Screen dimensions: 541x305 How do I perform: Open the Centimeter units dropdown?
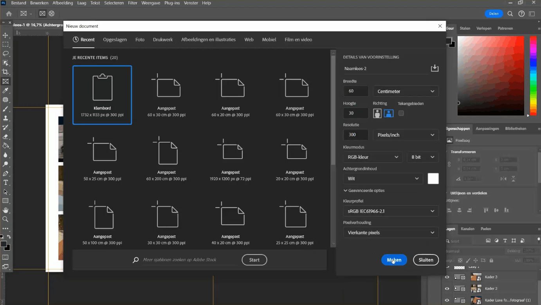pyautogui.click(x=406, y=91)
